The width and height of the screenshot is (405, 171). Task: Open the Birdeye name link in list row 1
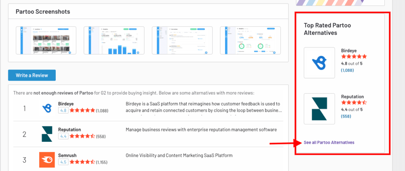(66, 104)
